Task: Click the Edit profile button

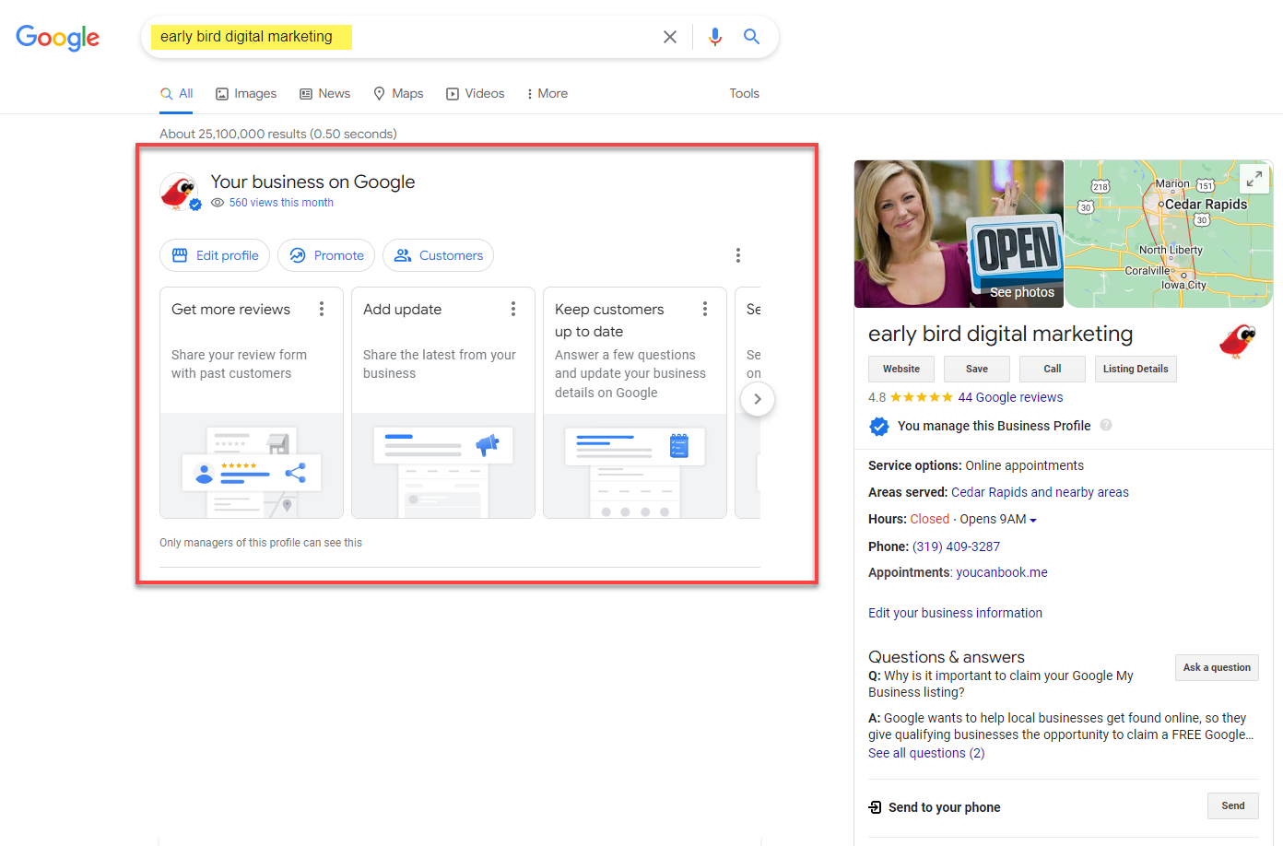Action: [215, 255]
